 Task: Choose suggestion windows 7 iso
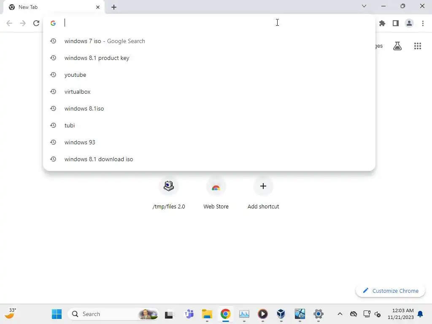(209, 41)
